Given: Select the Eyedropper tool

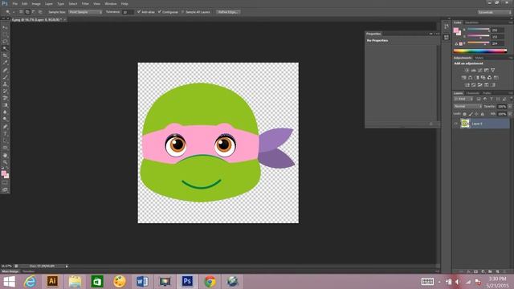Looking at the screenshot, I should tap(5, 63).
